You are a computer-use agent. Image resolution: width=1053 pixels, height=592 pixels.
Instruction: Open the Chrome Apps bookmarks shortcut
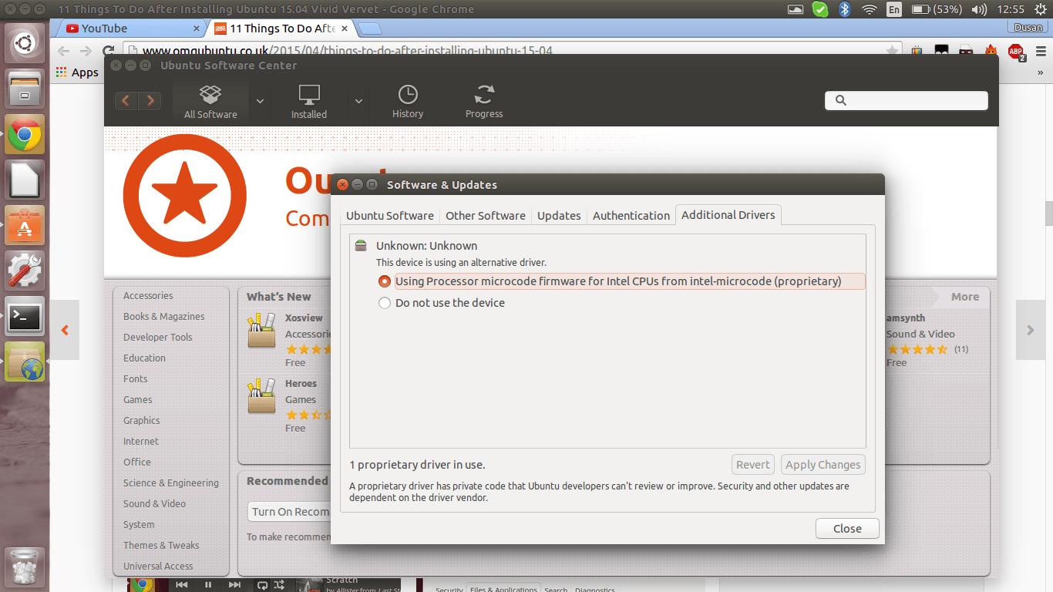click(77, 72)
